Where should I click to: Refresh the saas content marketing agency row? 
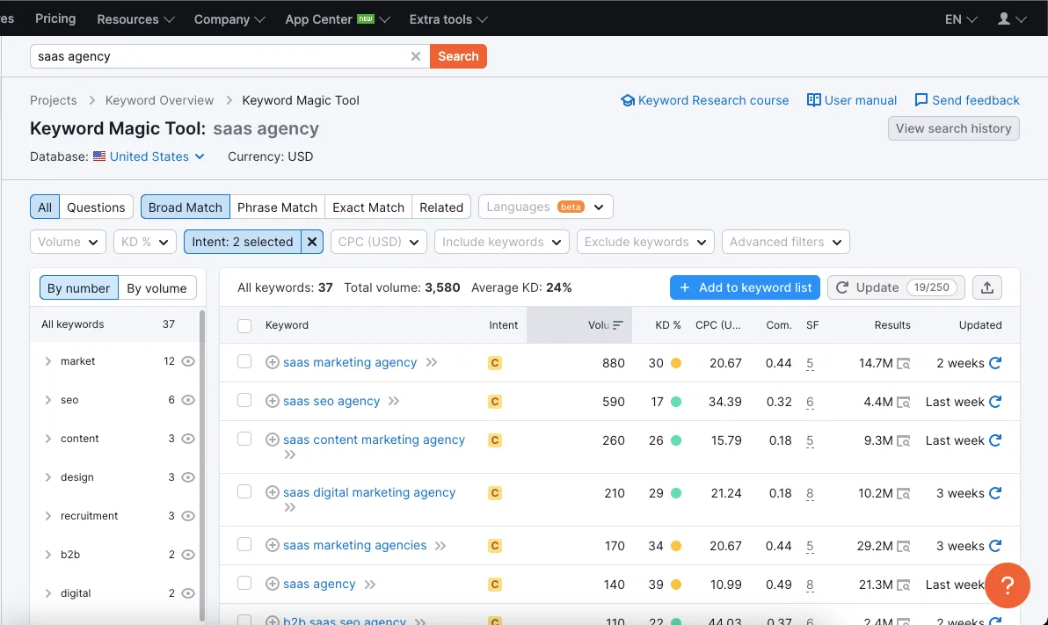[995, 440]
